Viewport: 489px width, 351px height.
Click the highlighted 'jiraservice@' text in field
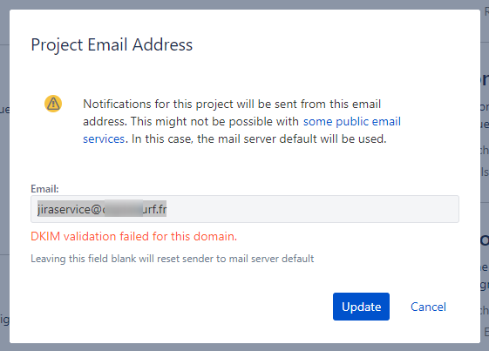coord(69,210)
